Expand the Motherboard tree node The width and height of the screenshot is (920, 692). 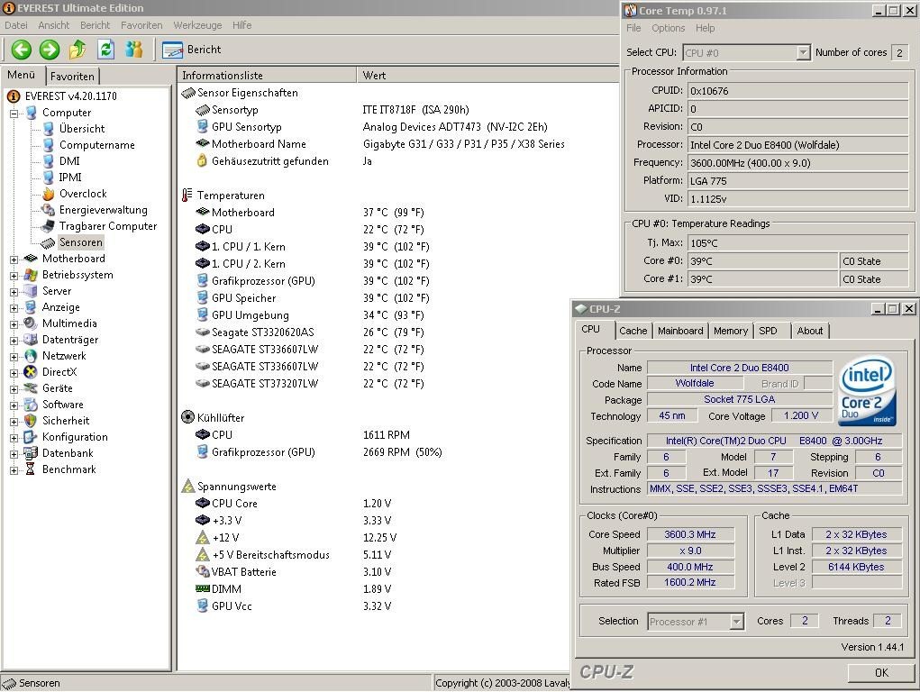[14, 259]
